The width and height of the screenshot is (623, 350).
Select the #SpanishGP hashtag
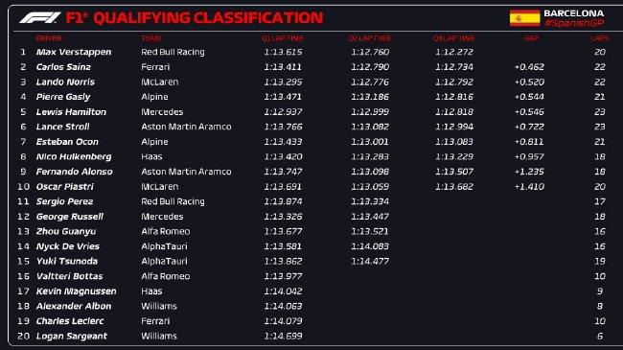(574, 23)
